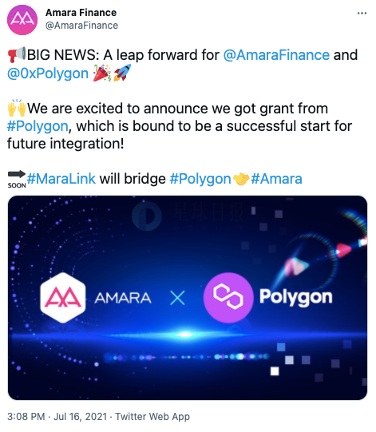Click the #Polygon hashtag after 'grant from'
Screen dimensions: 376x432
(38, 126)
